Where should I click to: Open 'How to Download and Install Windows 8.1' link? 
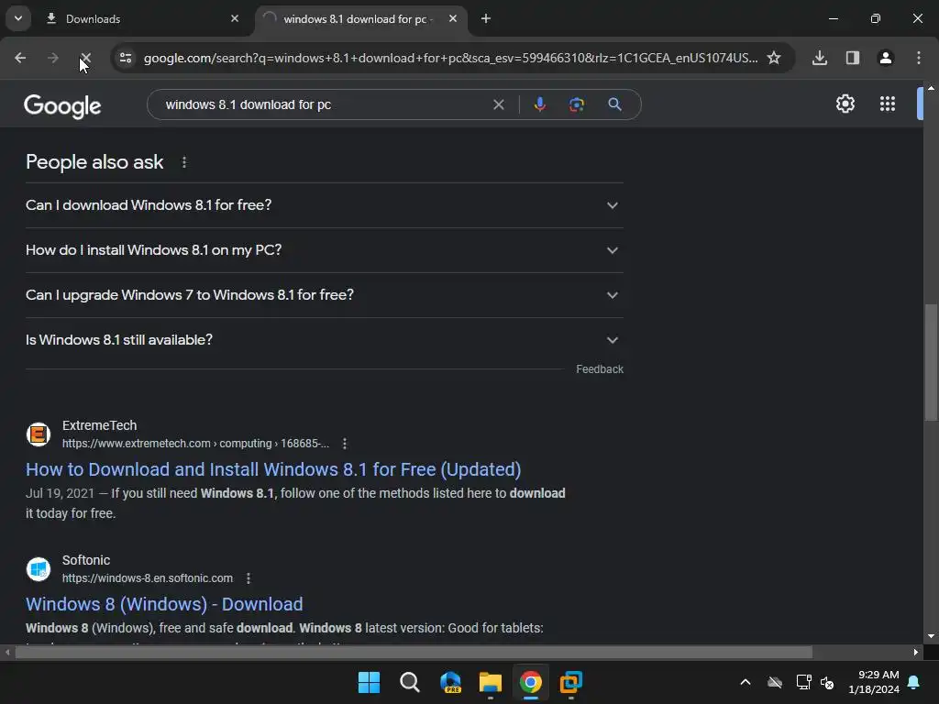click(273, 469)
